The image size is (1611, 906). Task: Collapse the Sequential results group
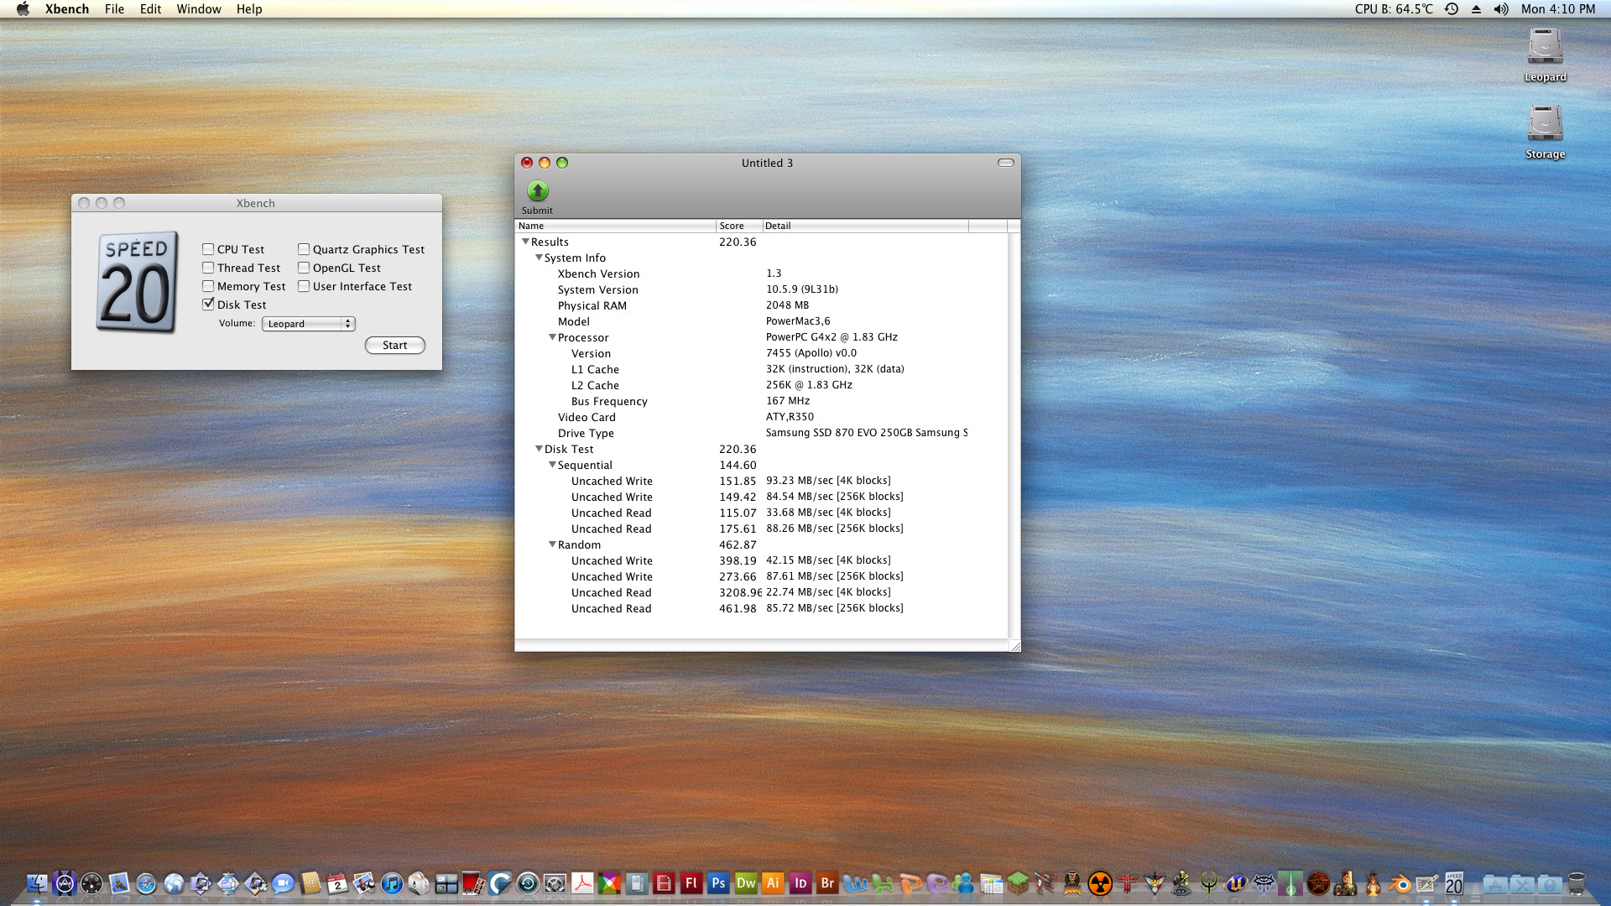click(x=552, y=465)
